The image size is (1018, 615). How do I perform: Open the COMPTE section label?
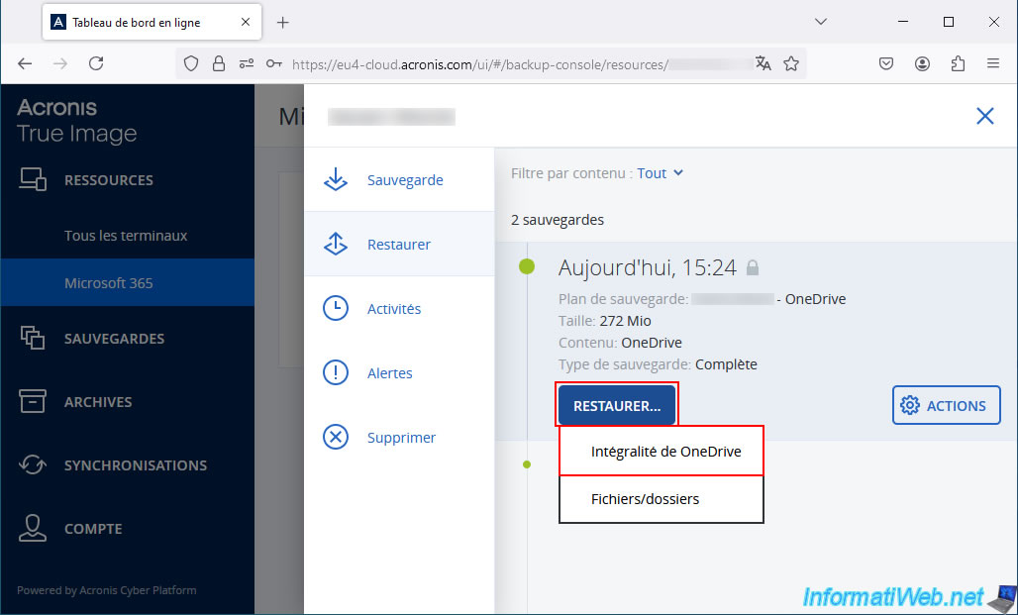point(93,529)
